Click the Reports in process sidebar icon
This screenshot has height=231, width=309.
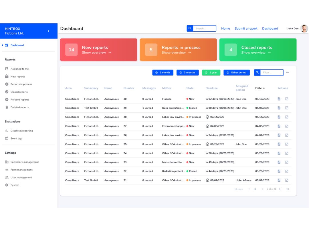coord(7,84)
